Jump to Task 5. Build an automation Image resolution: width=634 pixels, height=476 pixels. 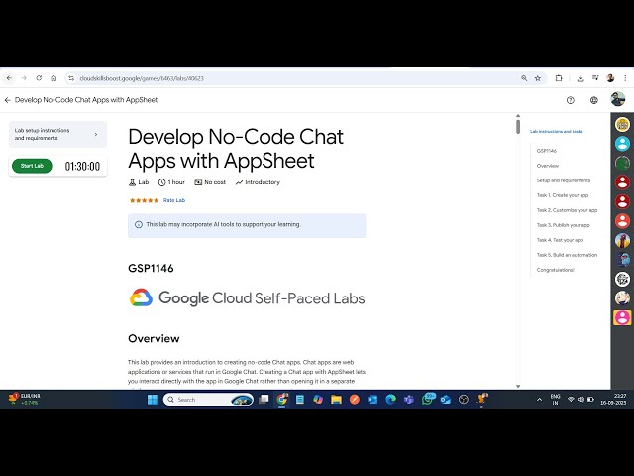(567, 255)
